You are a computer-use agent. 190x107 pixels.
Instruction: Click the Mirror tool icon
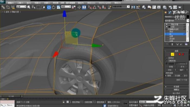point(133,7)
